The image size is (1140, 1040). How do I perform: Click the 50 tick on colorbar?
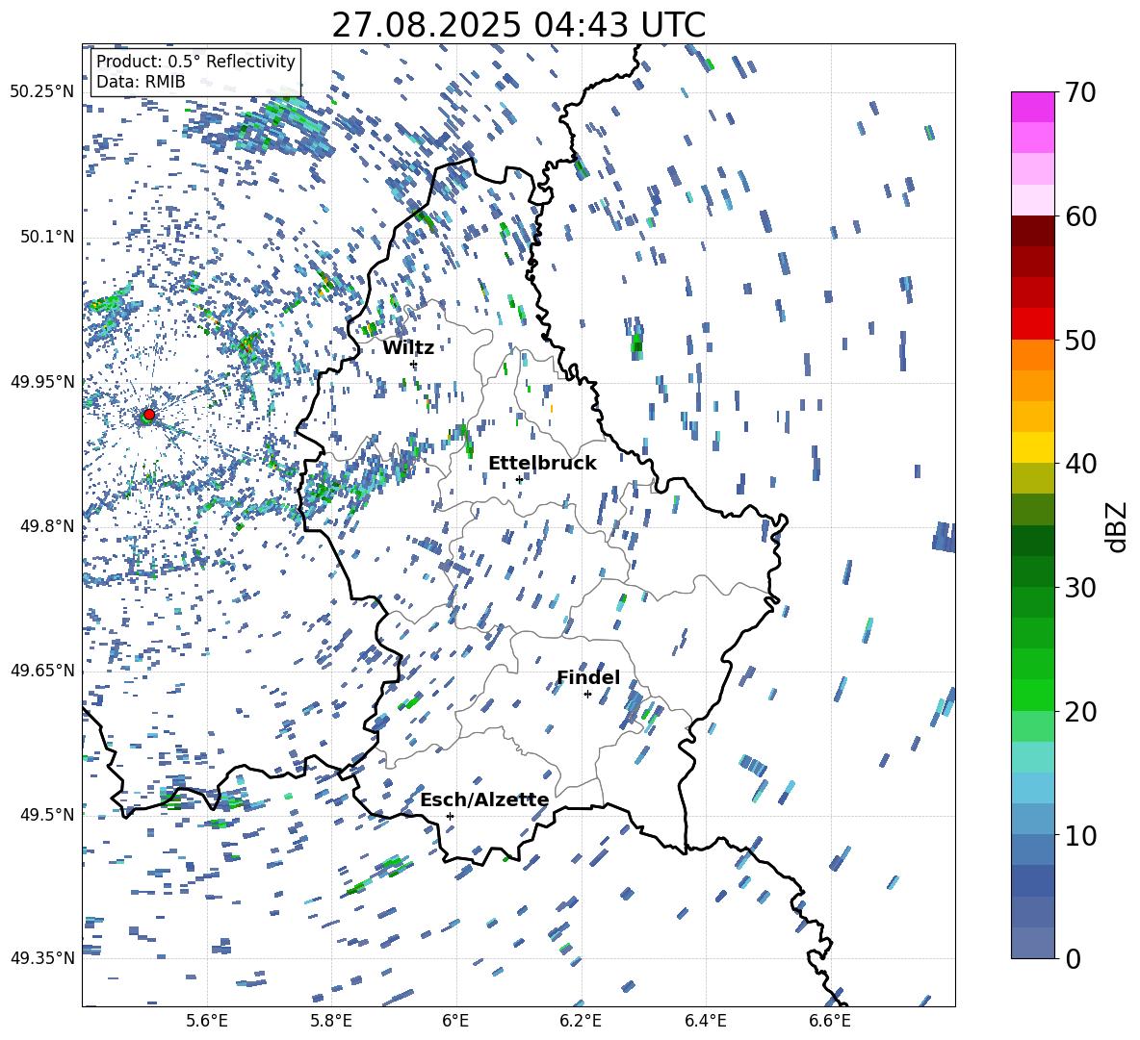pos(1079,340)
